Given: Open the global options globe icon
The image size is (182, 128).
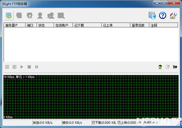Looking at the screenshot, I should [x=152, y=15].
